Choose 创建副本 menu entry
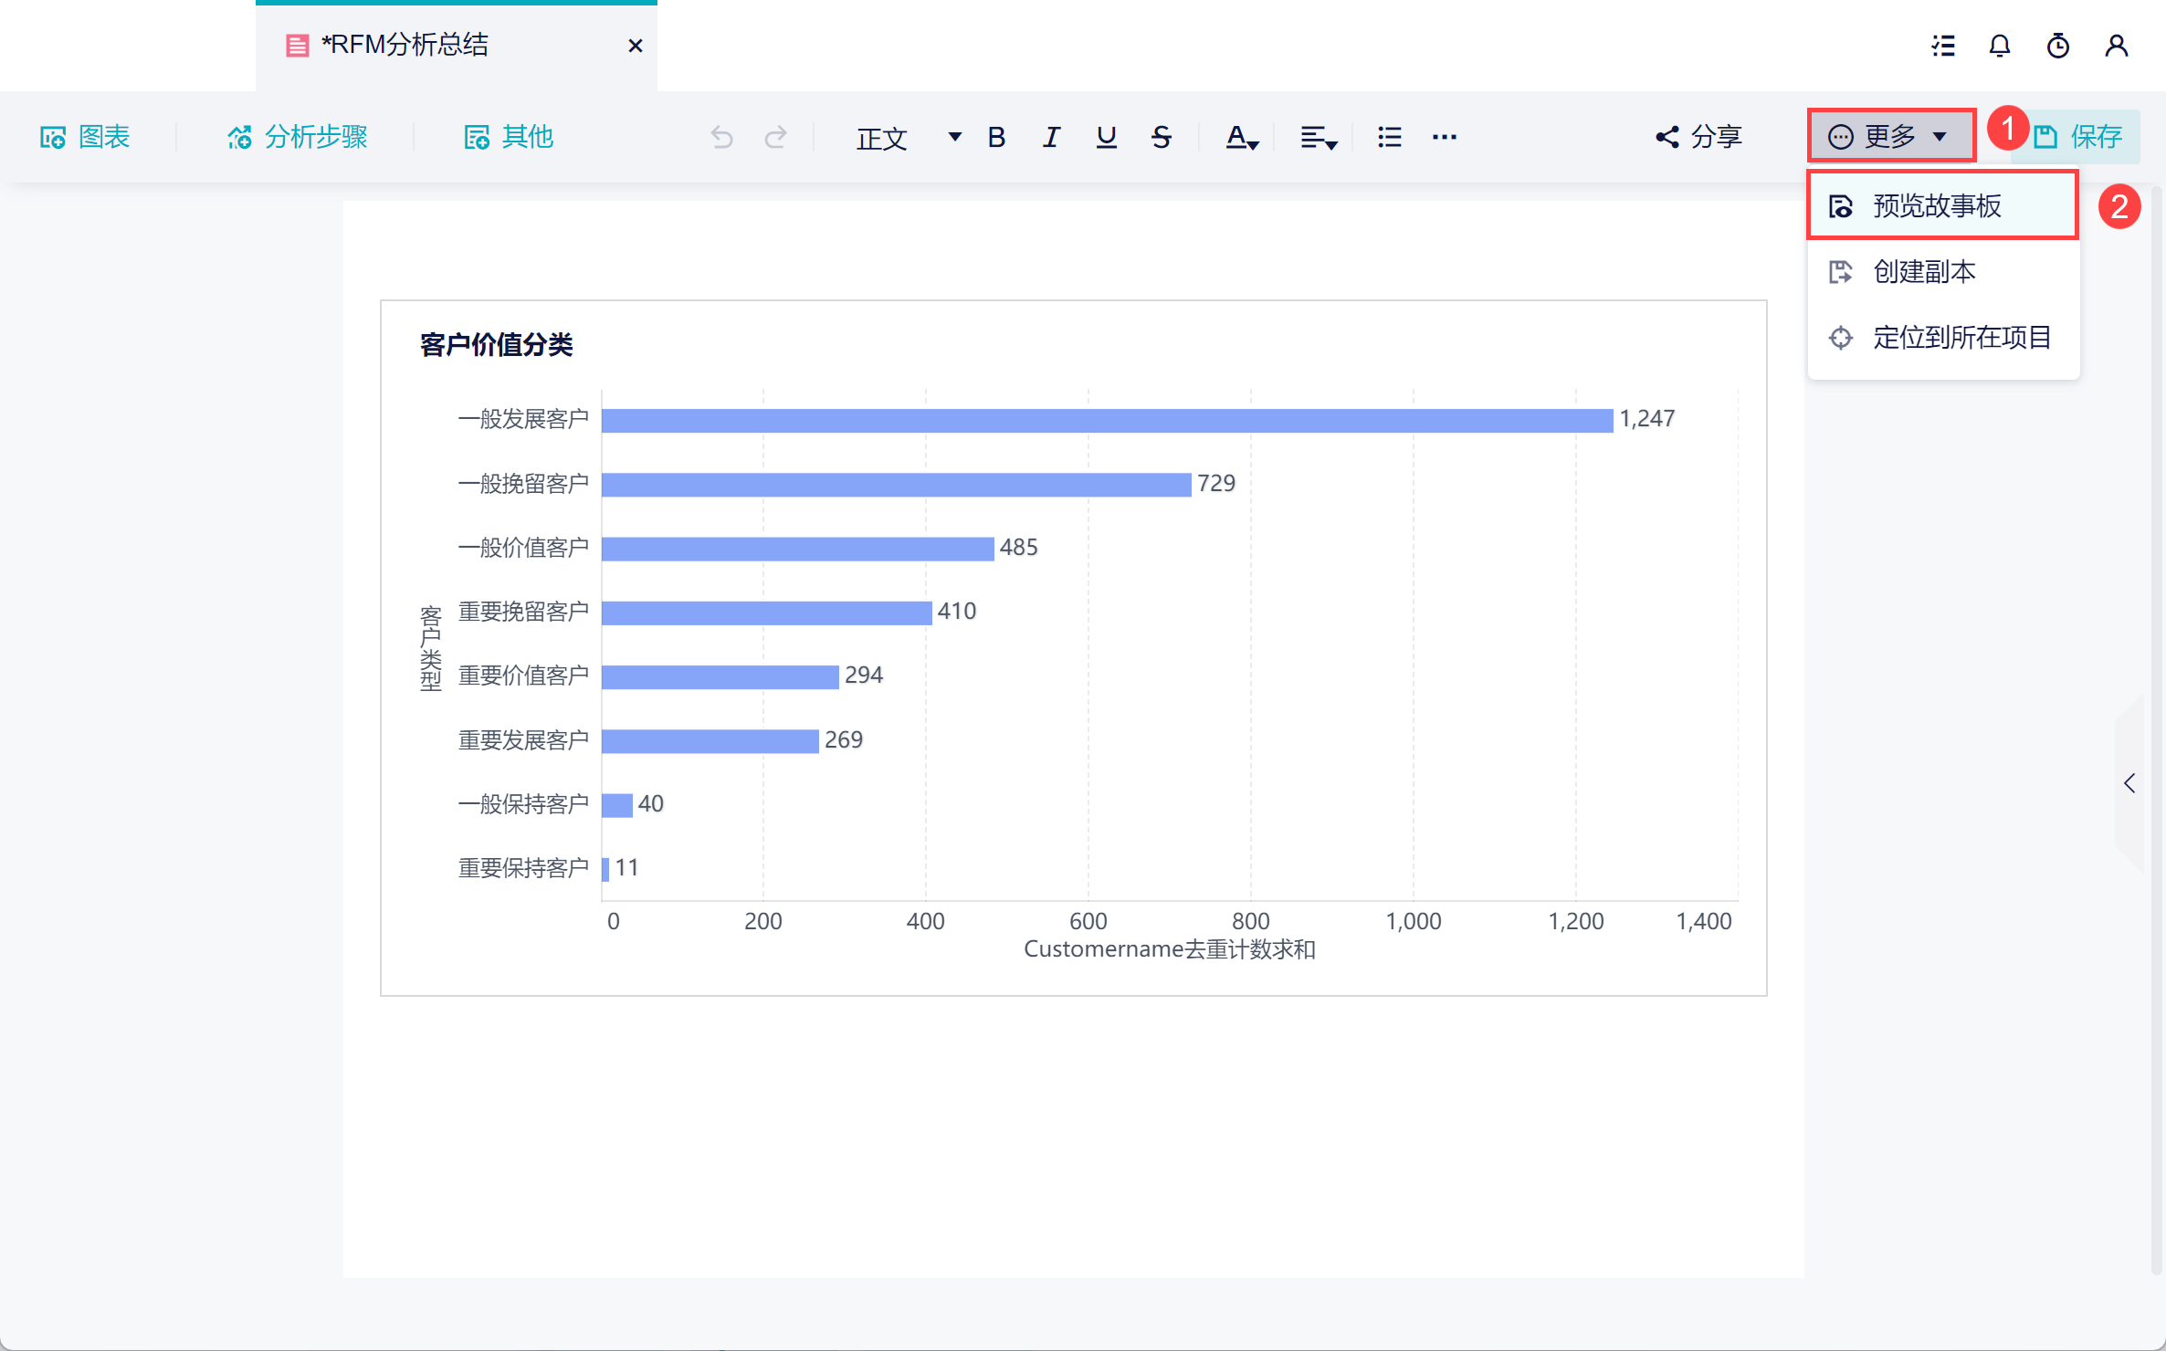 click(1924, 272)
